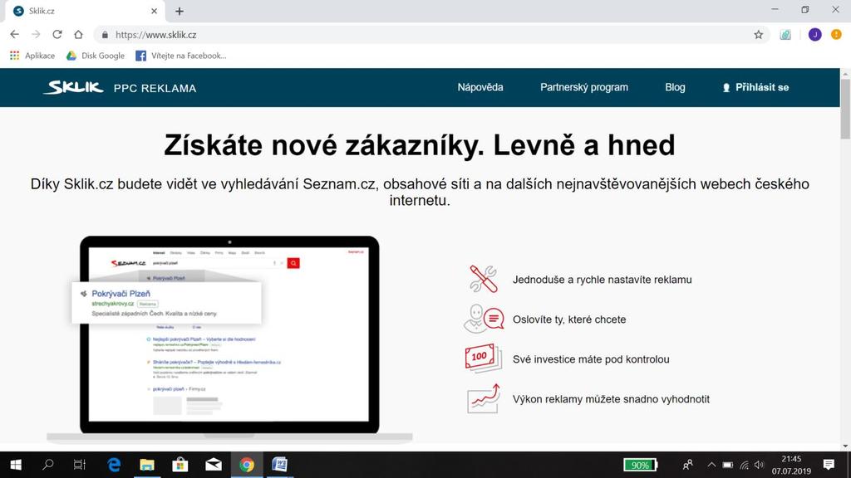Click text 'Jednoduše a rychle nastavíte reklamu'
851x478 pixels.
point(602,280)
